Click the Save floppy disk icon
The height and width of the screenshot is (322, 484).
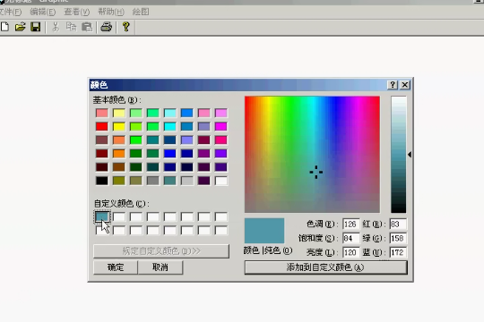point(36,27)
